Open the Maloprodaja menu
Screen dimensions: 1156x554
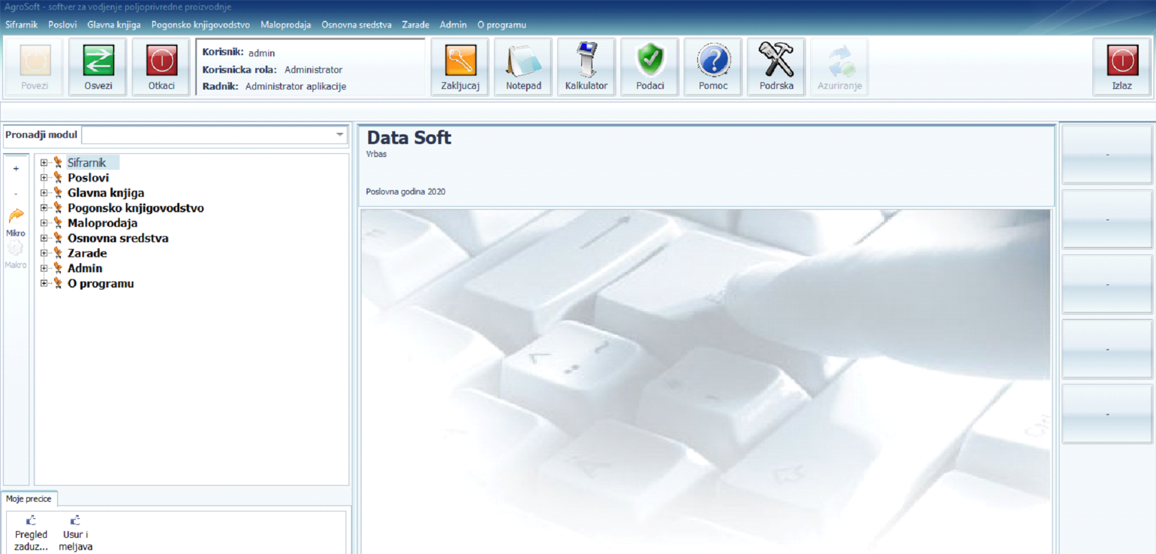click(x=286, y=24)
